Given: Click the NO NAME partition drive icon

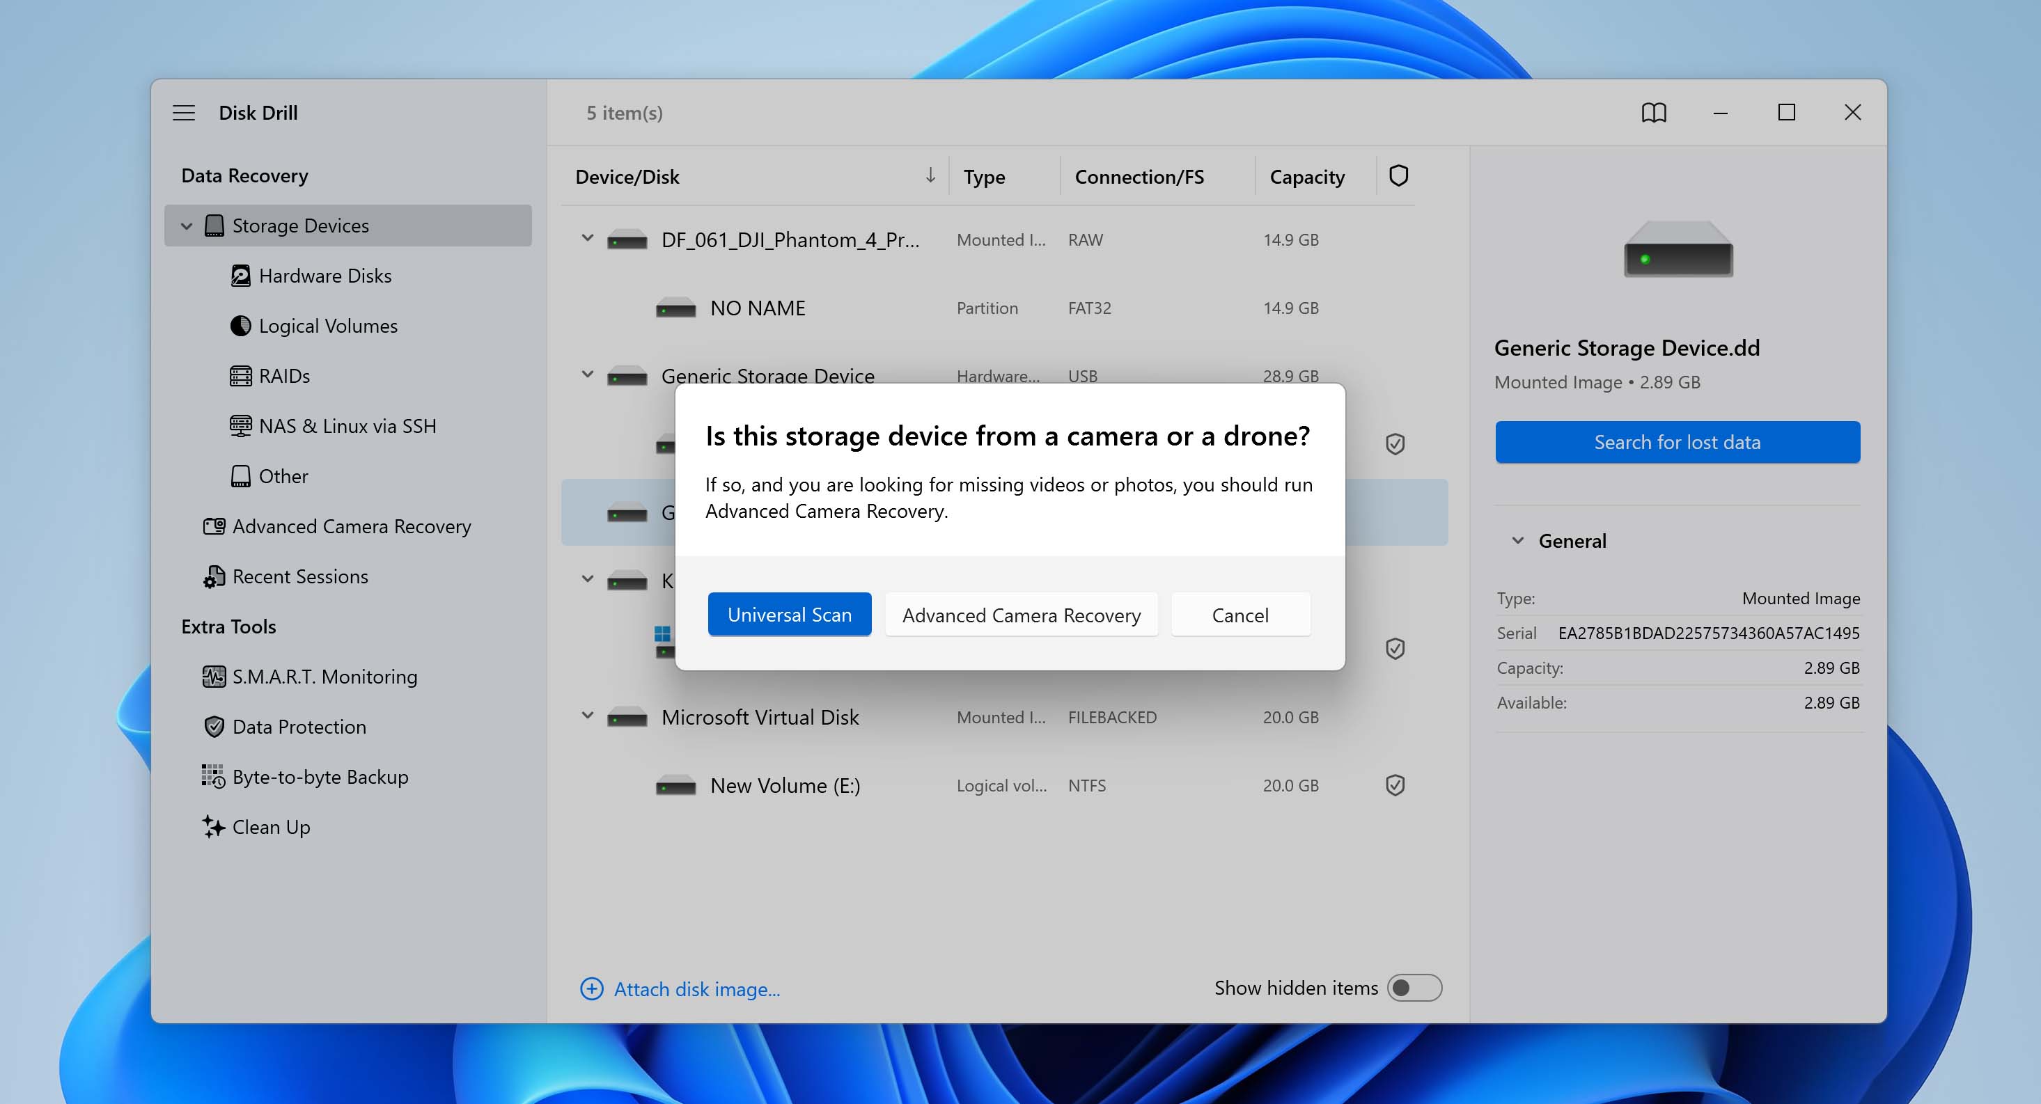Looking at the screenshot, I should 676,308.
